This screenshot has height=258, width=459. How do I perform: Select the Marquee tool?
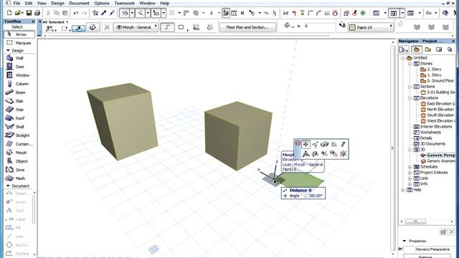(x=19, y=43)
